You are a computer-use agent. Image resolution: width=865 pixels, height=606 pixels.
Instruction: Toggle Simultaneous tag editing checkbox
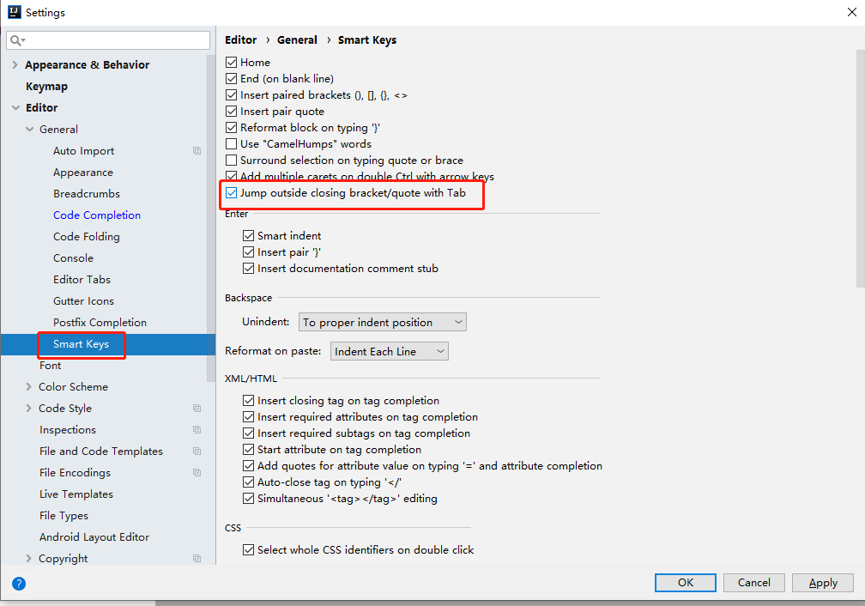pos(249,499)
